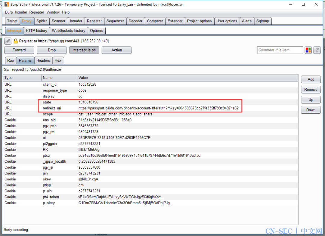Open the Scanner tab
This screenshot has height=236, width=325.
(x=58, y=21)
